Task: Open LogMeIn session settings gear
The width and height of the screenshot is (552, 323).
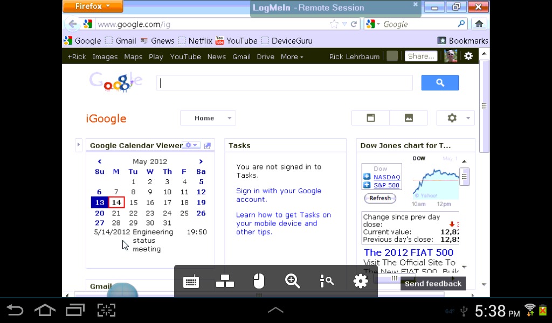Action: [361, 281]
